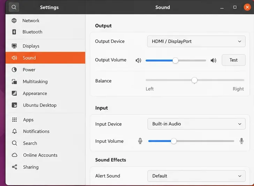The width and height of the screenshot is (254, 186).
Task: Click the Power icon in the sidebar
Action: pyautogui.click(x=14, y=70)
